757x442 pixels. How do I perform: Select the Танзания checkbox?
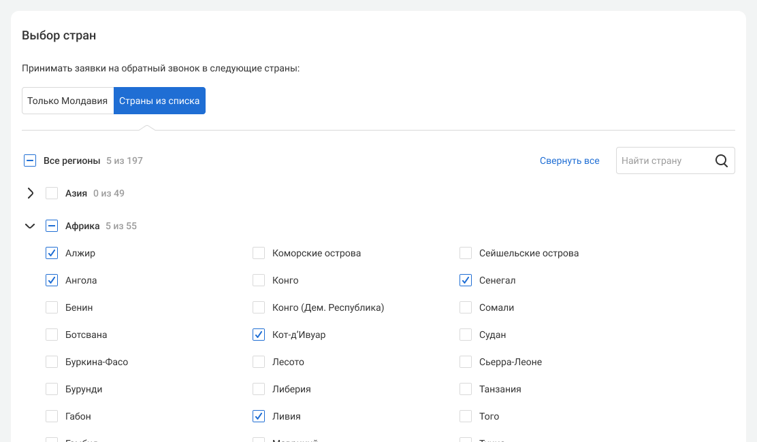tap(466, 389)
